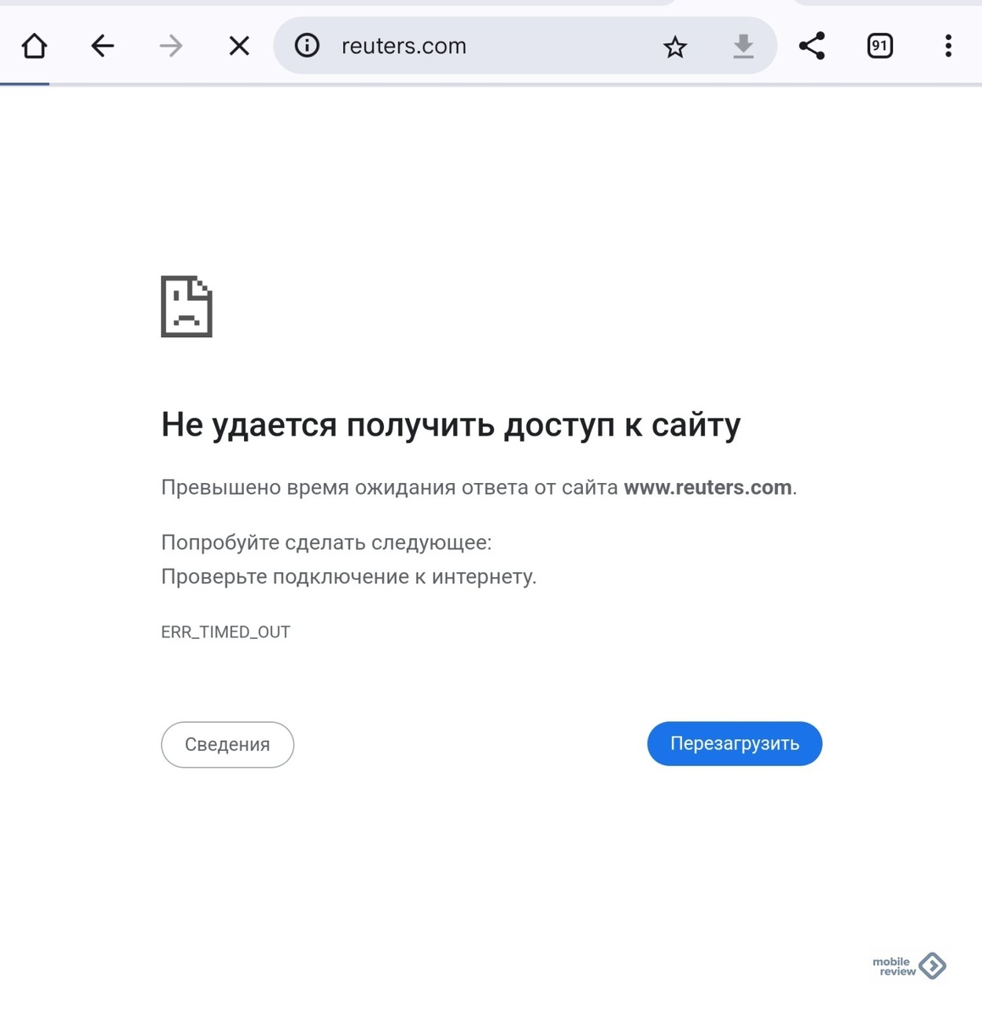This screenshot has width=982, height=1017.
Task: Share the current page
Action: tap(812, 46)
